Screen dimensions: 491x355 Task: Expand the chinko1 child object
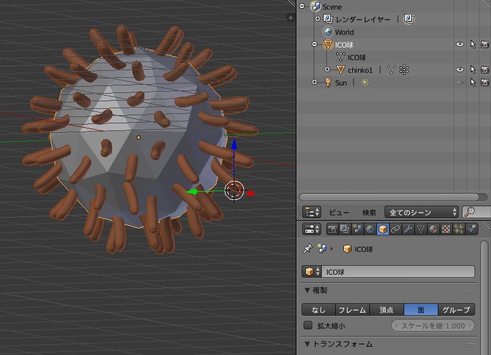click(328, 70)
